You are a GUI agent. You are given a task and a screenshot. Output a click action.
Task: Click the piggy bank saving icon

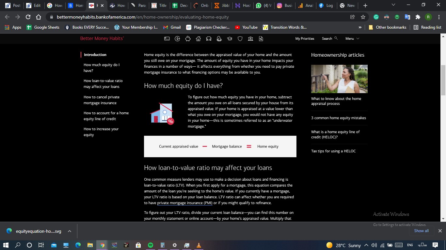pos(188,39)
